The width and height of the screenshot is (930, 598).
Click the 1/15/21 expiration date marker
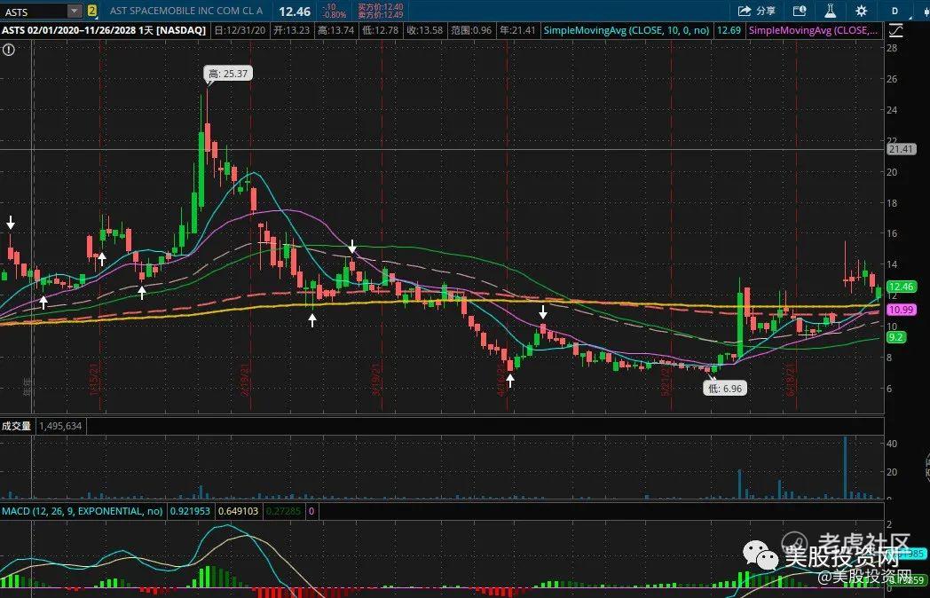[94, 380]
